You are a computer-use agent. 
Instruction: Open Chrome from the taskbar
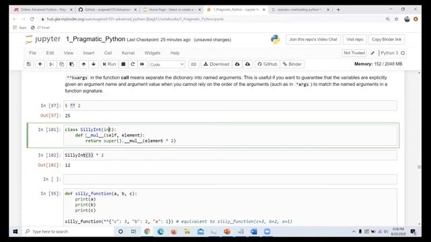tap(147, 231)
